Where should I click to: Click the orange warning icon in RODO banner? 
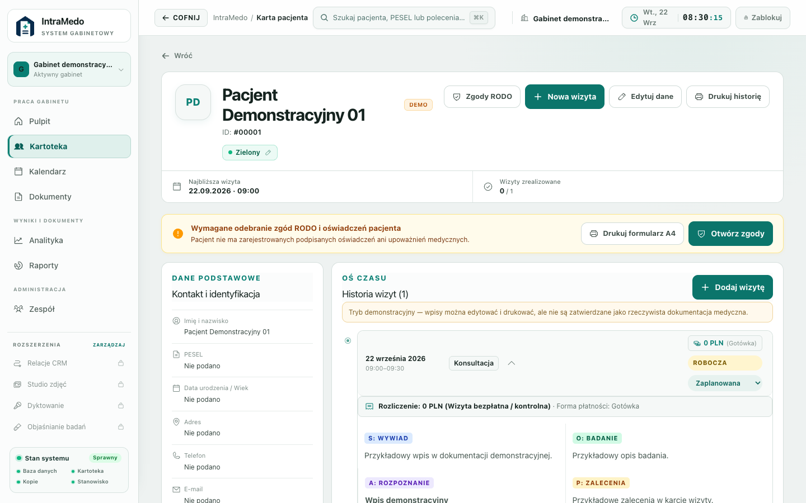[x=178, y=234]
